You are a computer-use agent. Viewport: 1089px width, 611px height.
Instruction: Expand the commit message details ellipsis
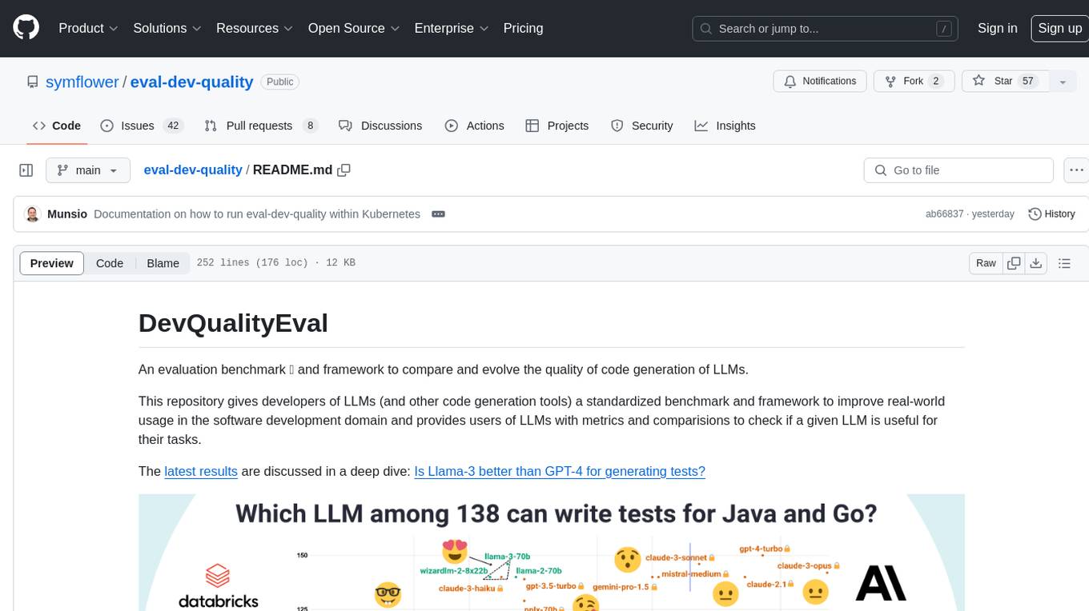point(438,214)
